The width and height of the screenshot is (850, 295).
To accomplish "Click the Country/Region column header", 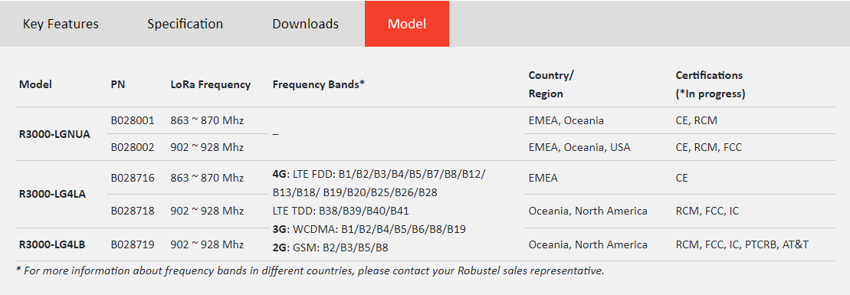I will tap(551, 84).
